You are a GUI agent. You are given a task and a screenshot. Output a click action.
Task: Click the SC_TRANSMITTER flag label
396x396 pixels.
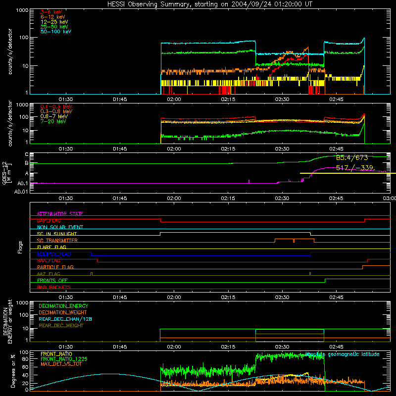(57, 241)
